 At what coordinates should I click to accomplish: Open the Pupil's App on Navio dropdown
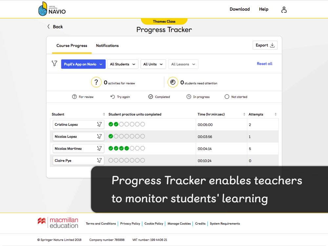click(83, 64)
